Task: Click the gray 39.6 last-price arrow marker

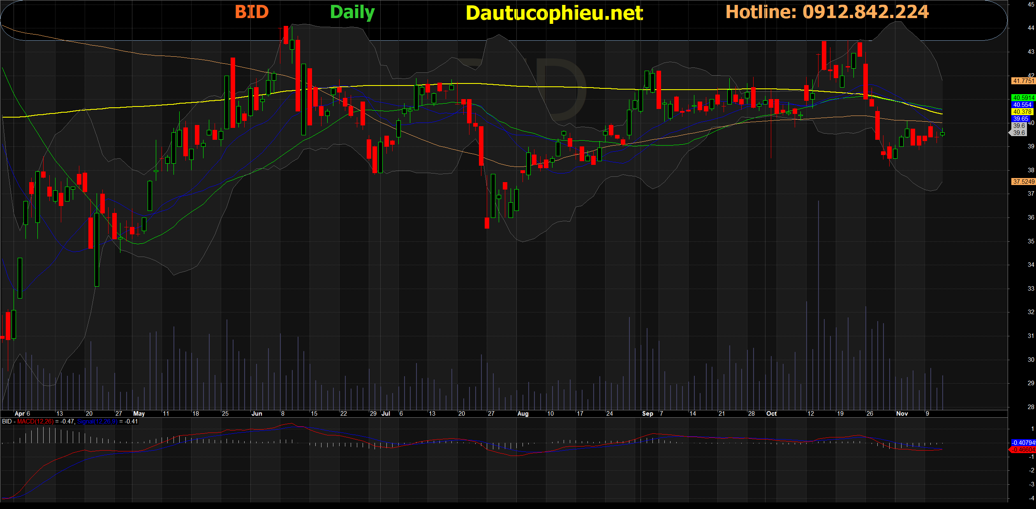Action: [x=1018, y=133]
